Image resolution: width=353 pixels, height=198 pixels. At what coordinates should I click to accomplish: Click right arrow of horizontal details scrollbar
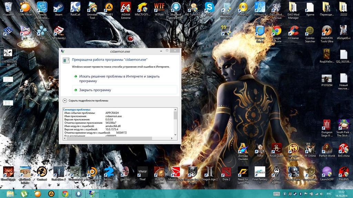click(x=172, y=138)
